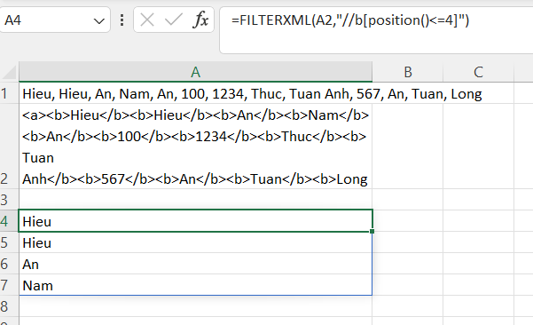This screenshot has width=533, height=325.
Task: Click the green fill handle of cell A4
Action: click(372, 232)
